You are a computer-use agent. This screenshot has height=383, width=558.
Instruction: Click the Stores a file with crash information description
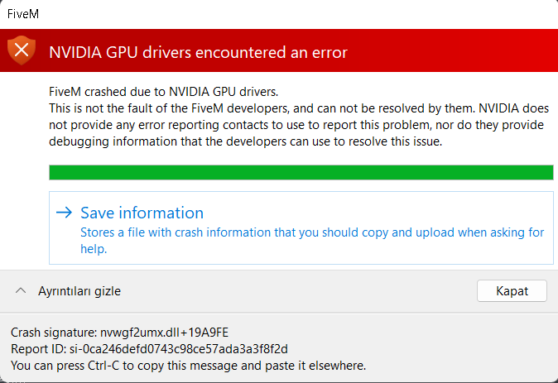click(312, 241)
